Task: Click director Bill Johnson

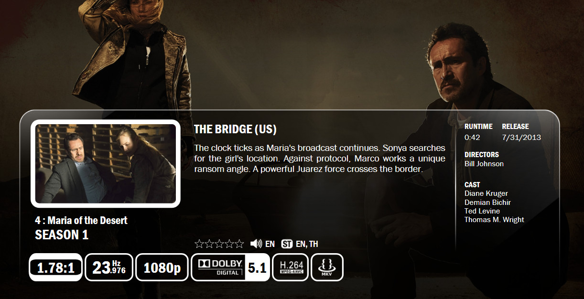Action: [484, 164]
